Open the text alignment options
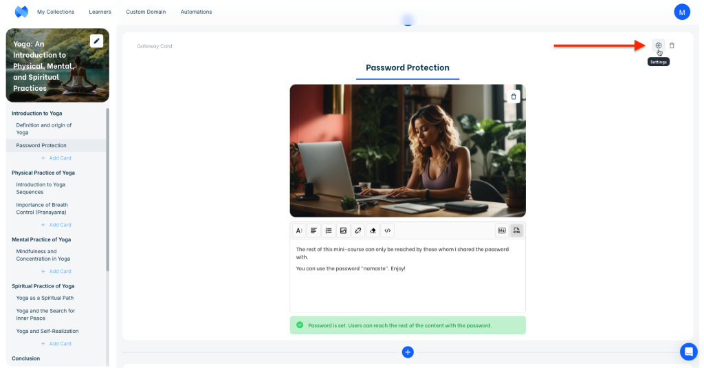The width and height of the screenshot is (704, 368). (x=313, y=230)
